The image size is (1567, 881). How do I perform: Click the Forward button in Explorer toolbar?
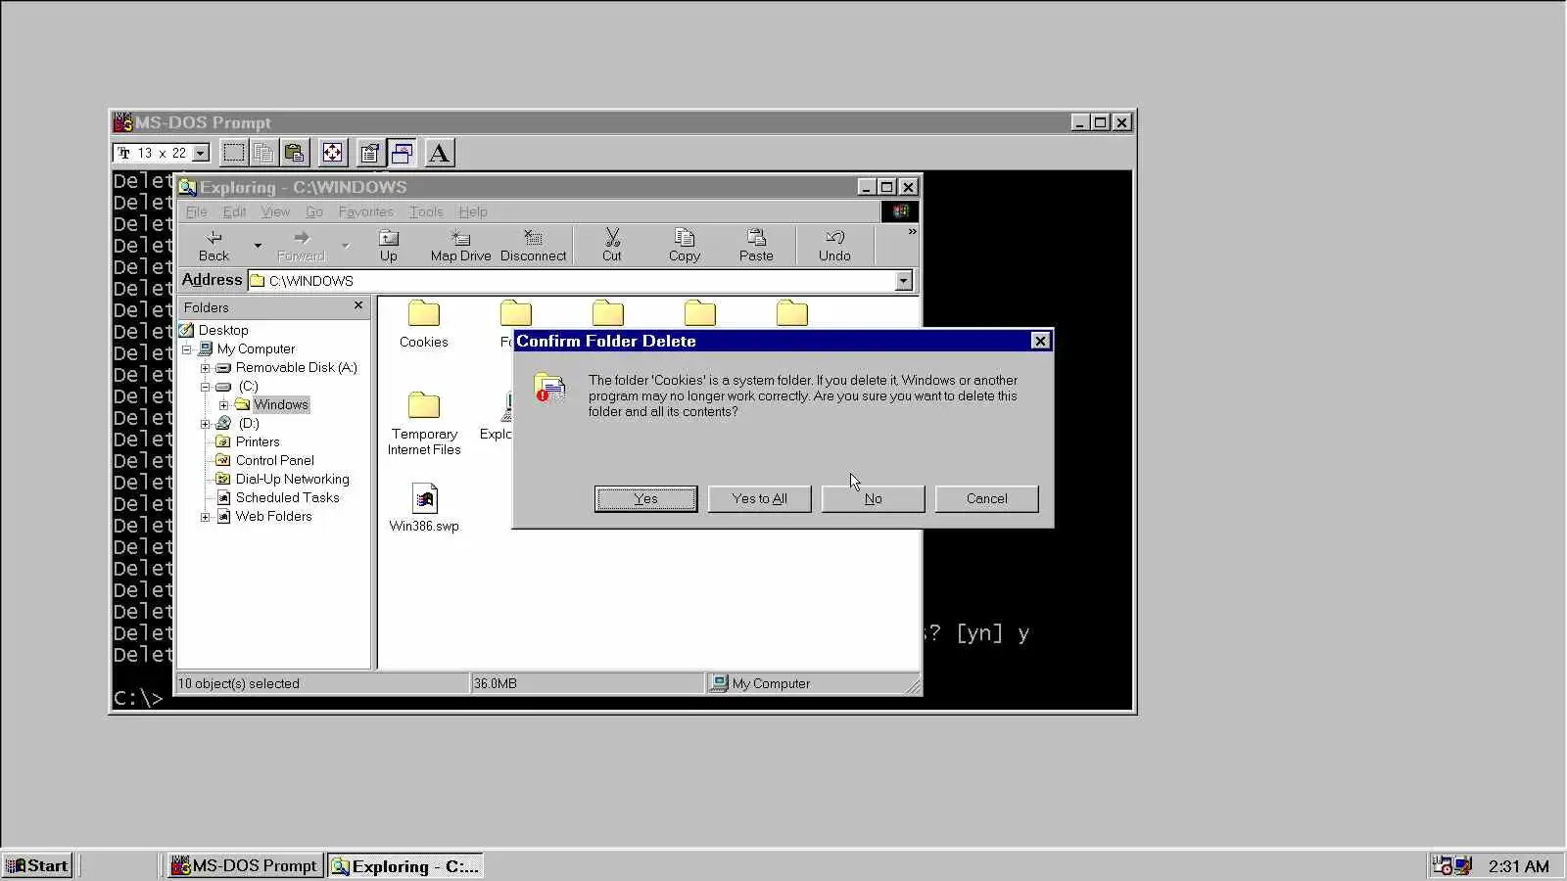click(x=301, y=246)
